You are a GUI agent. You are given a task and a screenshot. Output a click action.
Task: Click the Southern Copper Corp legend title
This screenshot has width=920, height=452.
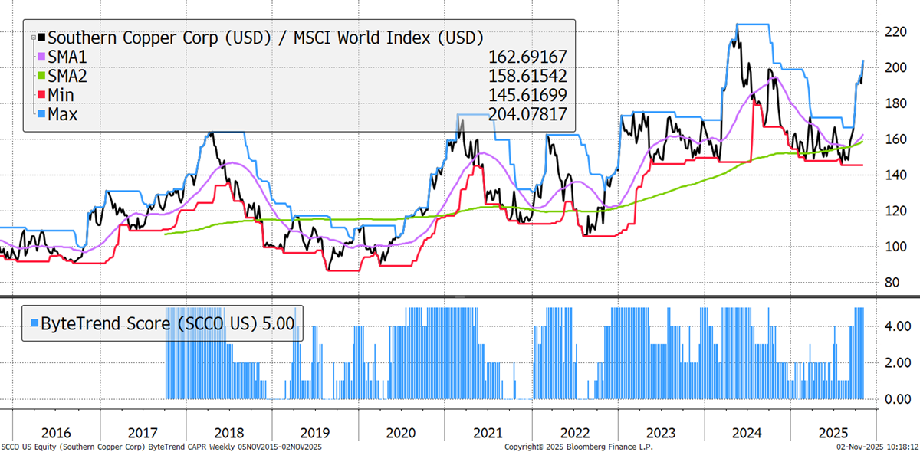pos(265,37)
